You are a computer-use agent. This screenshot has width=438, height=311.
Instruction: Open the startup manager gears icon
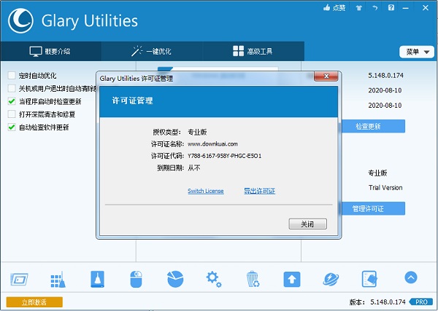coord(214,279)
